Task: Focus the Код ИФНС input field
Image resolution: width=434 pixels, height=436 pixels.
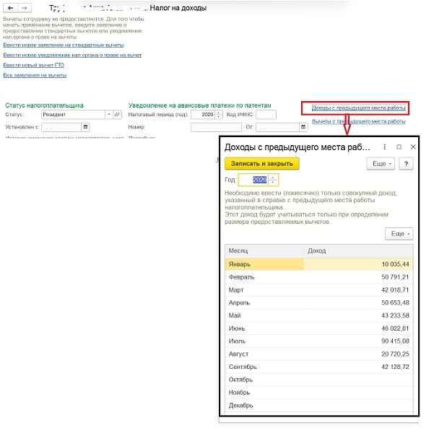Action: 266,115
